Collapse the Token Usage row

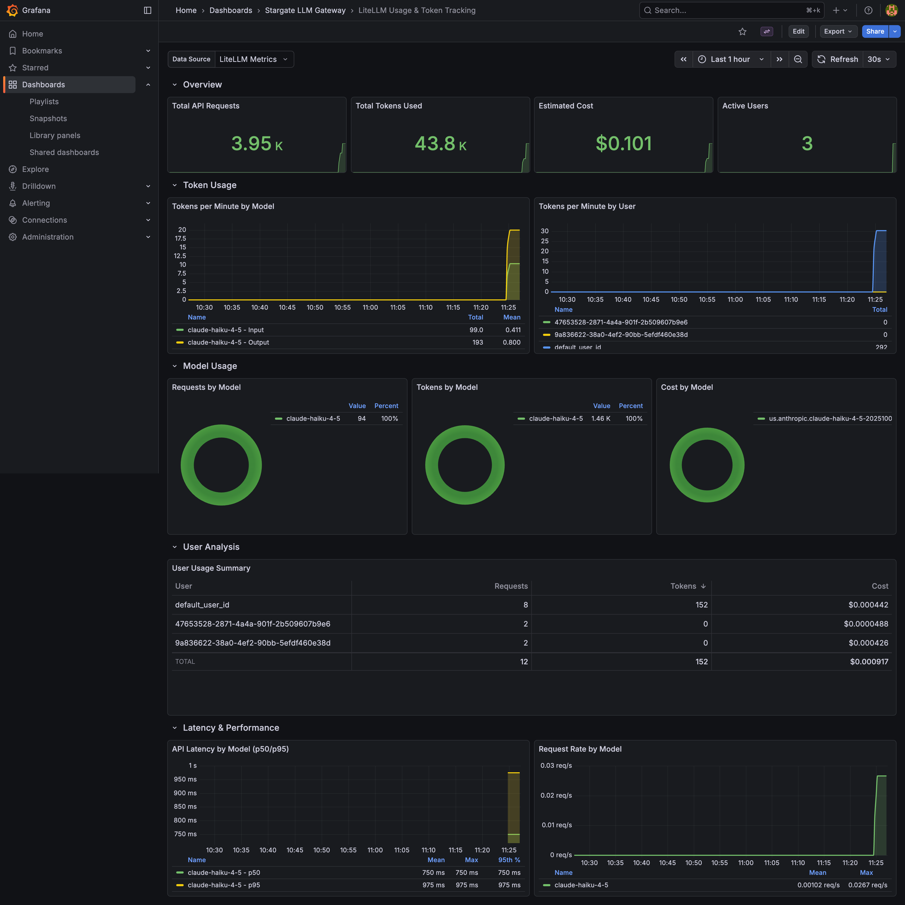pyautogui.click(x=174, y=185)
